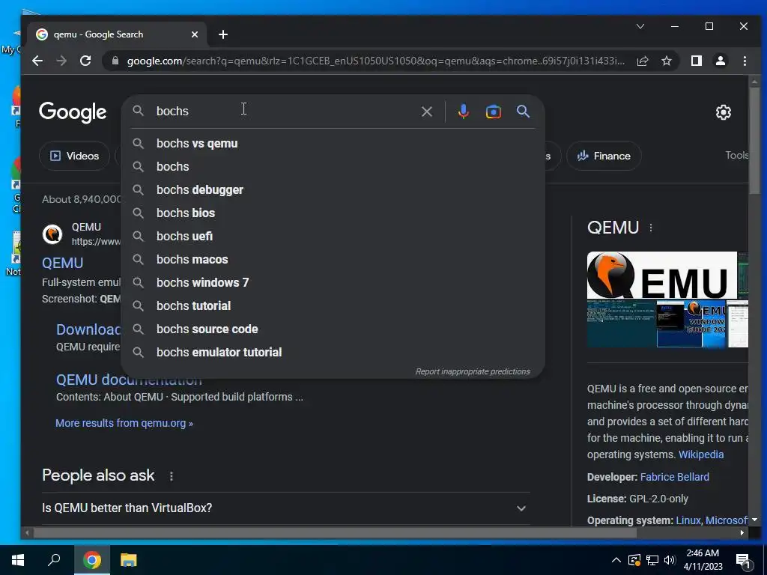Screen dimensions: 767x575
Task: Open the Tools search option
Action: click(737, 155)
